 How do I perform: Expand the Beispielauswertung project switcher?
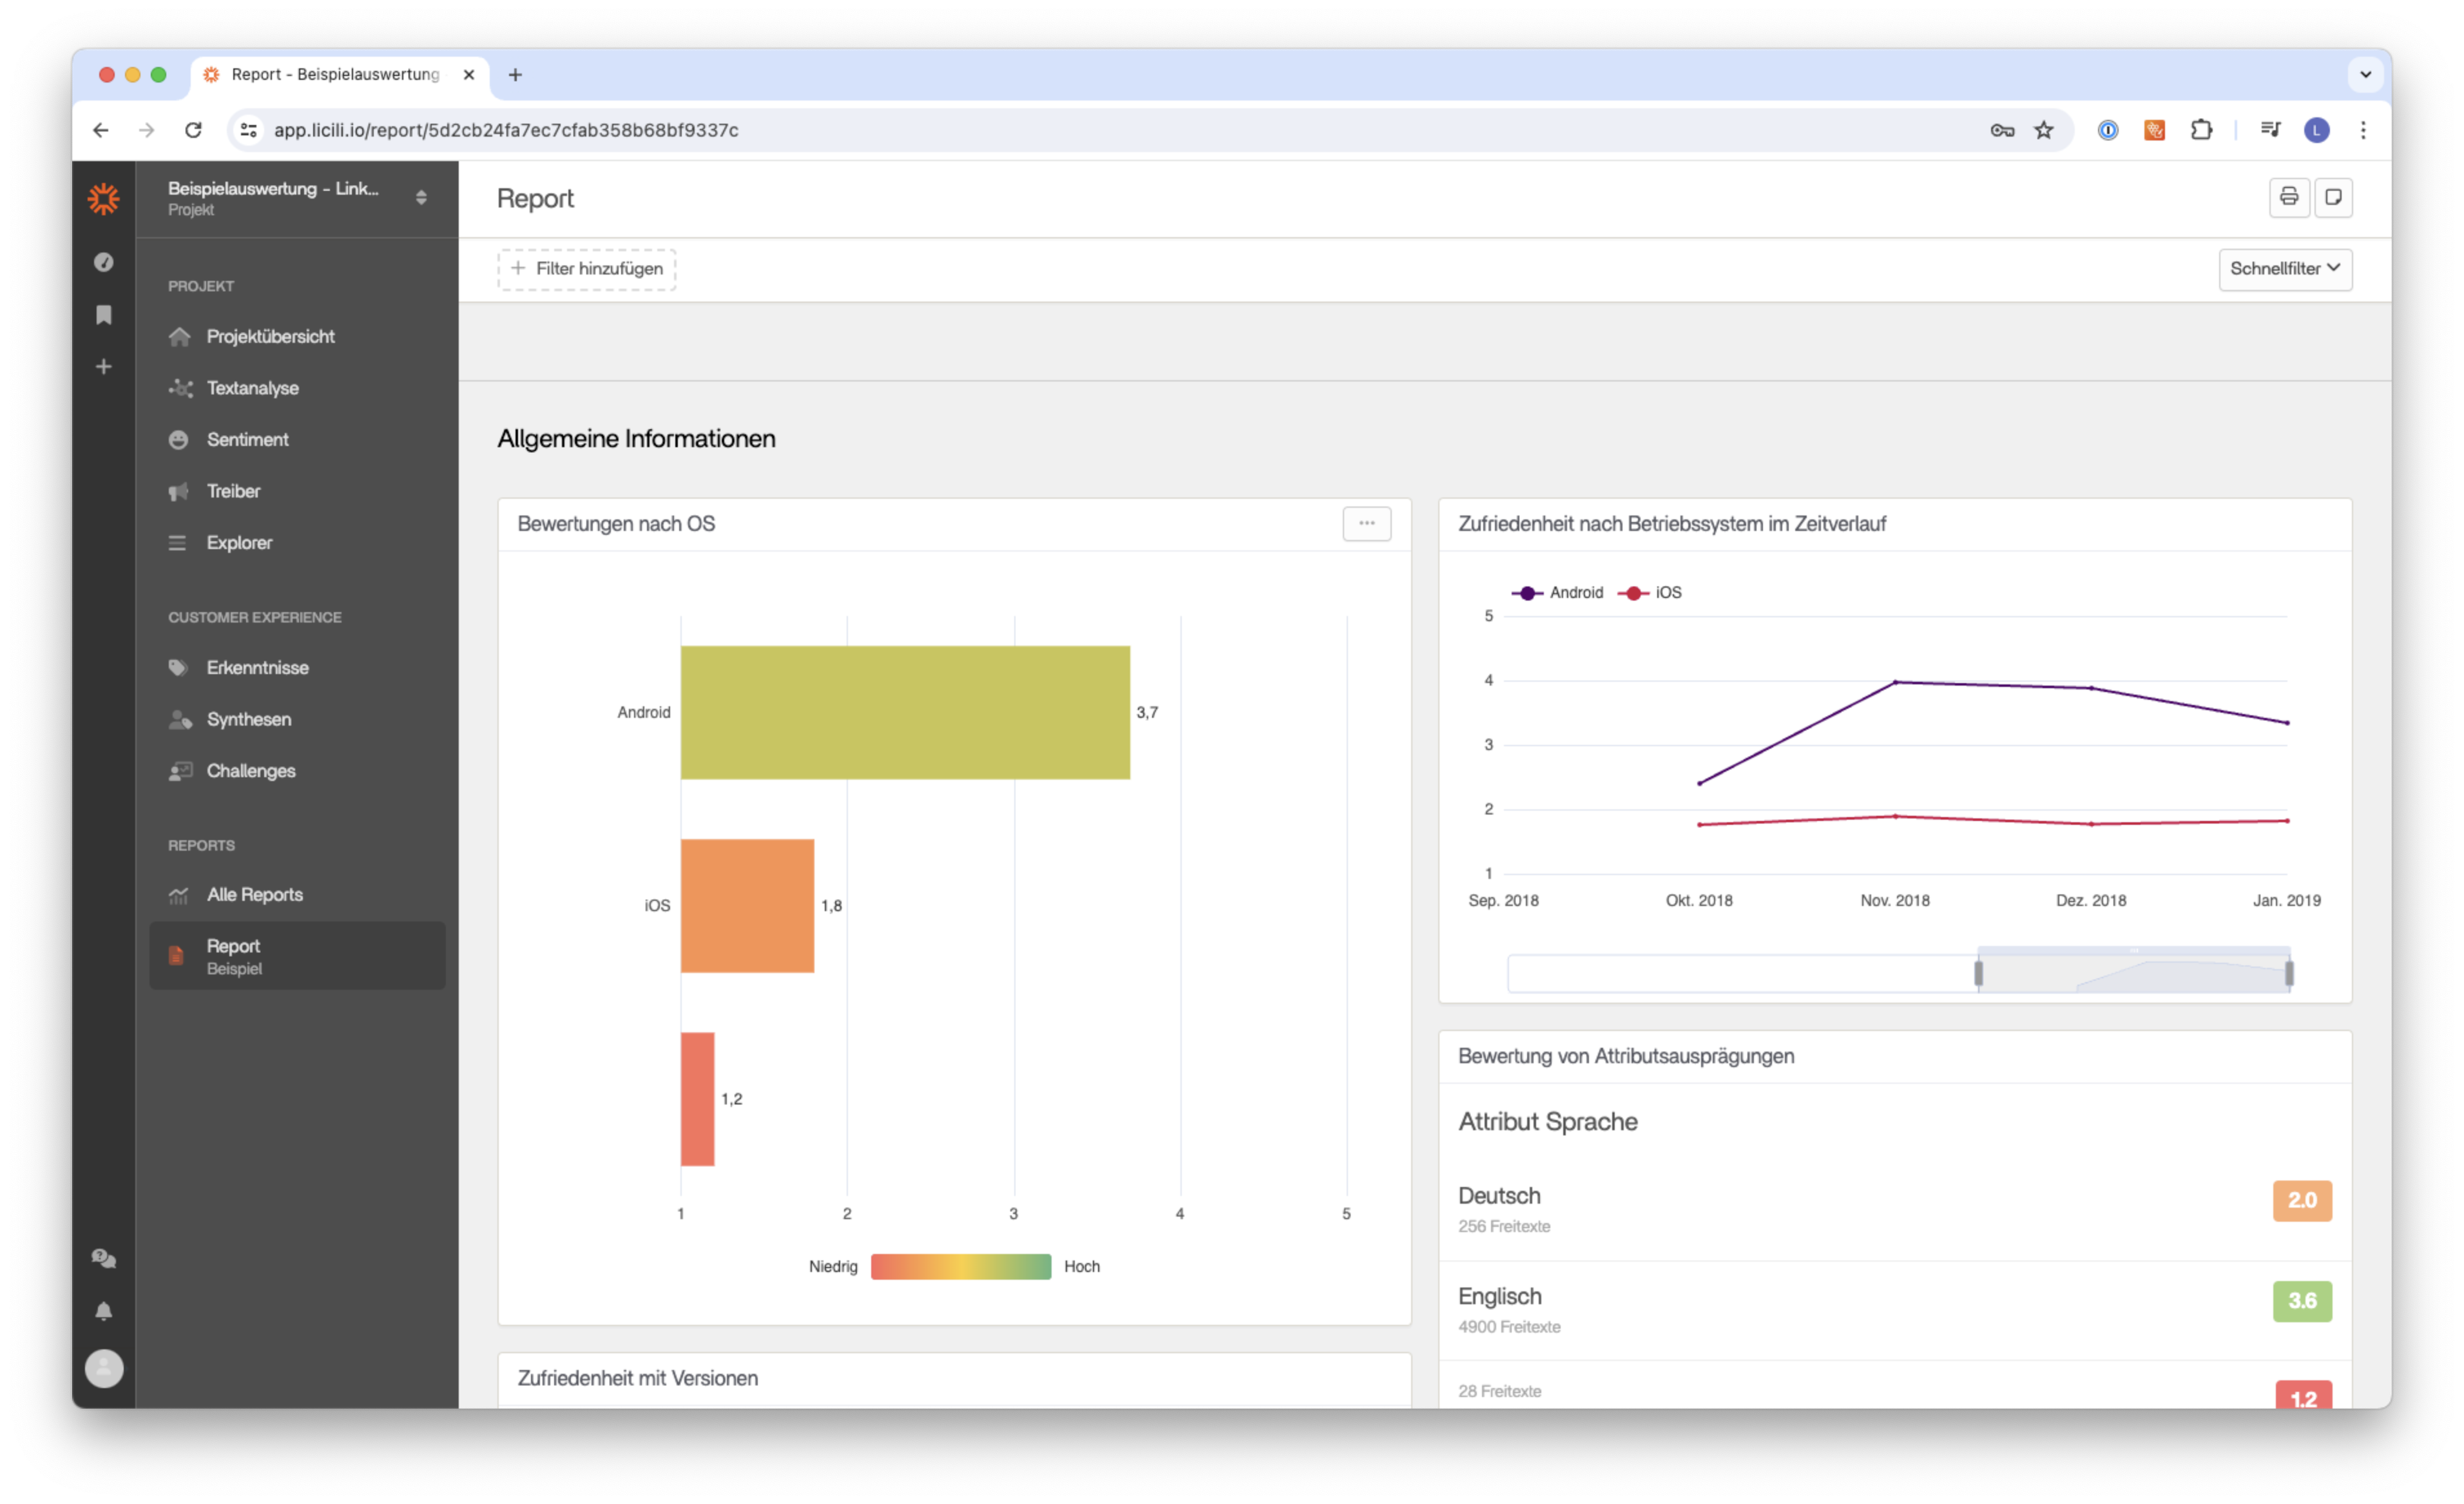421,197
